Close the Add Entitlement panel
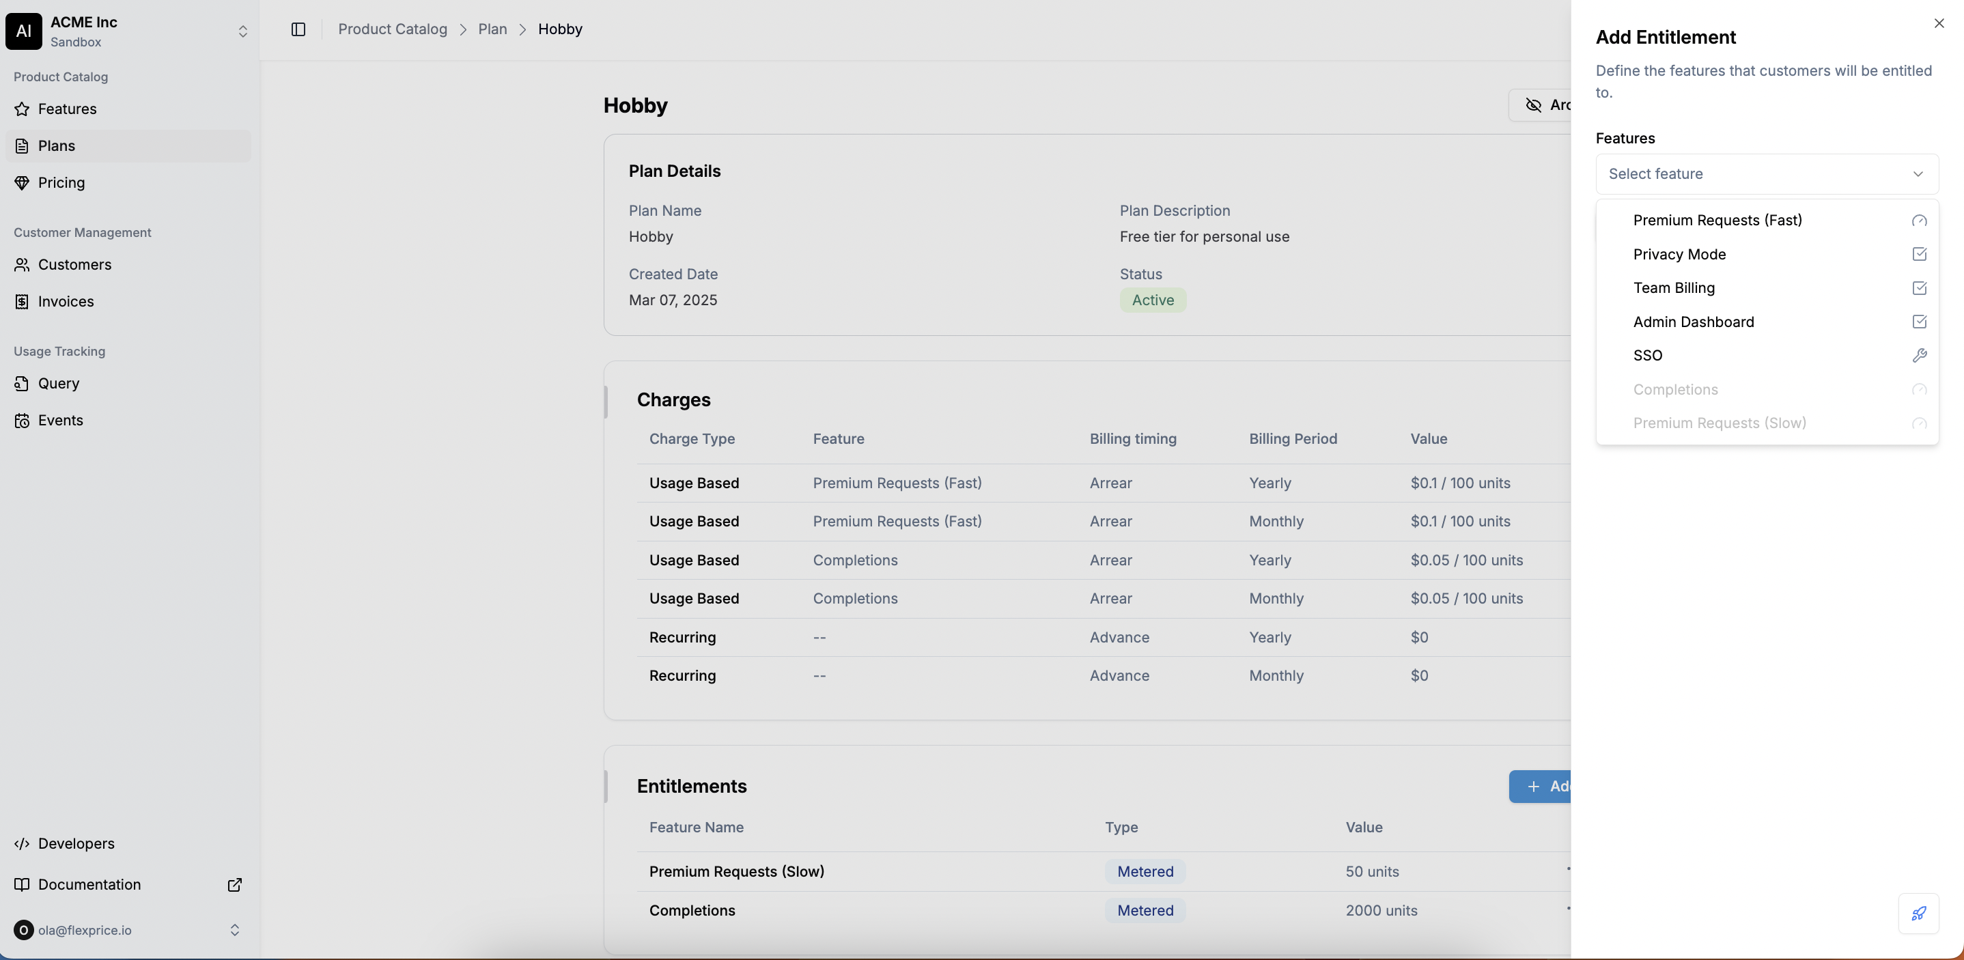Viewport: 1964px width, 960px height. coord(1939,24)
